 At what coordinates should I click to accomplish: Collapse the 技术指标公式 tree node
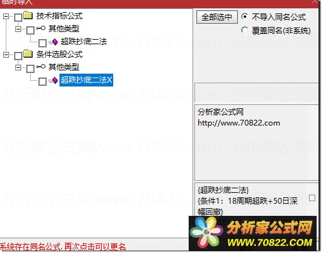6,16
